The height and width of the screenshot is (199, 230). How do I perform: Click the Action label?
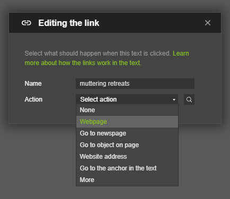33,99
